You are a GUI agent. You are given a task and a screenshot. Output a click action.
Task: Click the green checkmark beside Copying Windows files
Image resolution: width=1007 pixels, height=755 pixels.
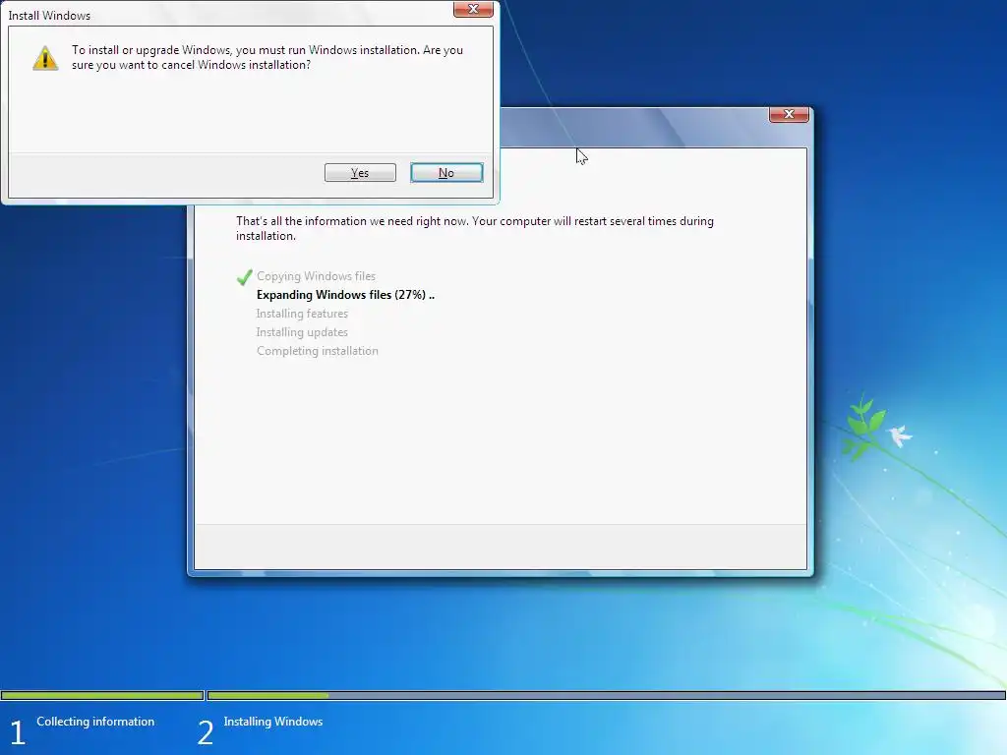click(245, 276)
